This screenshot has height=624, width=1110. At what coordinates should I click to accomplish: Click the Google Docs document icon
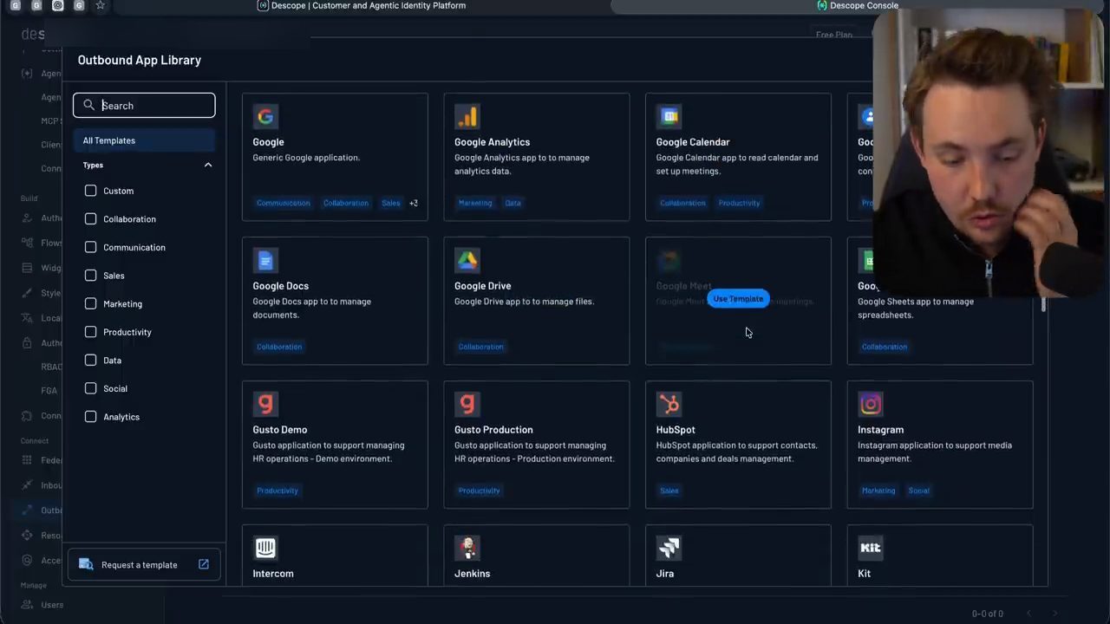[x=265, y=260]
